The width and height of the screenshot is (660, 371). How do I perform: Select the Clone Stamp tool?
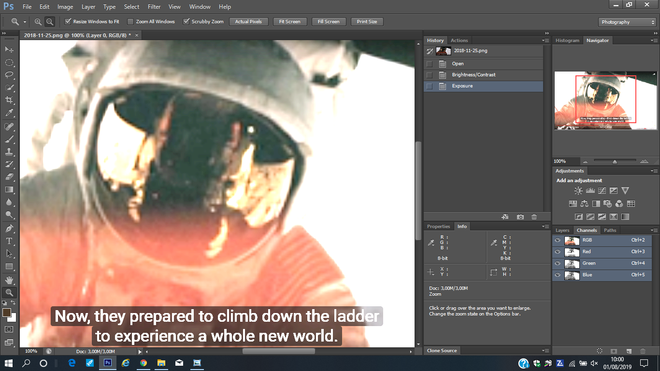point(9,151)
